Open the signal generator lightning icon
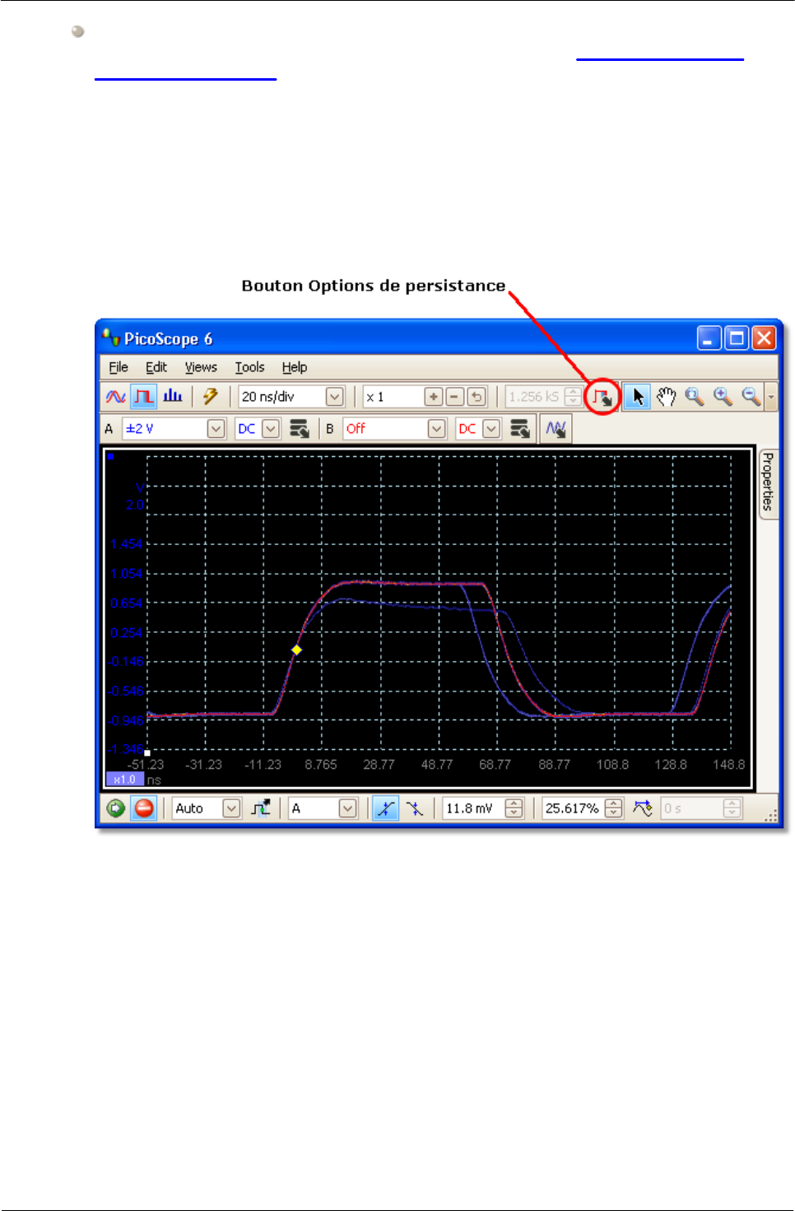 click(x=210, y=397)
